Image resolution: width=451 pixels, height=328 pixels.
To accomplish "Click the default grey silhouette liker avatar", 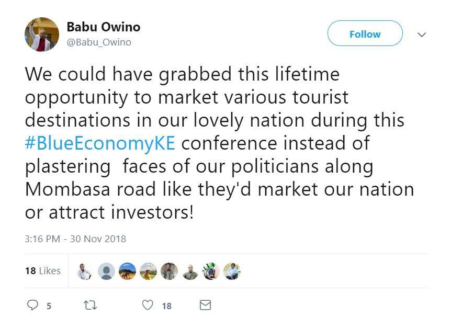I will [x=106, y=271].
